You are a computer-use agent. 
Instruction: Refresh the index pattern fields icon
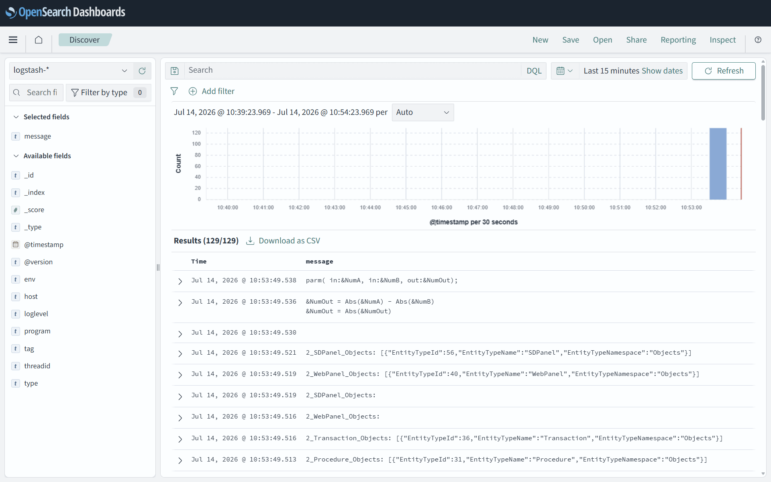click(142, 71)
